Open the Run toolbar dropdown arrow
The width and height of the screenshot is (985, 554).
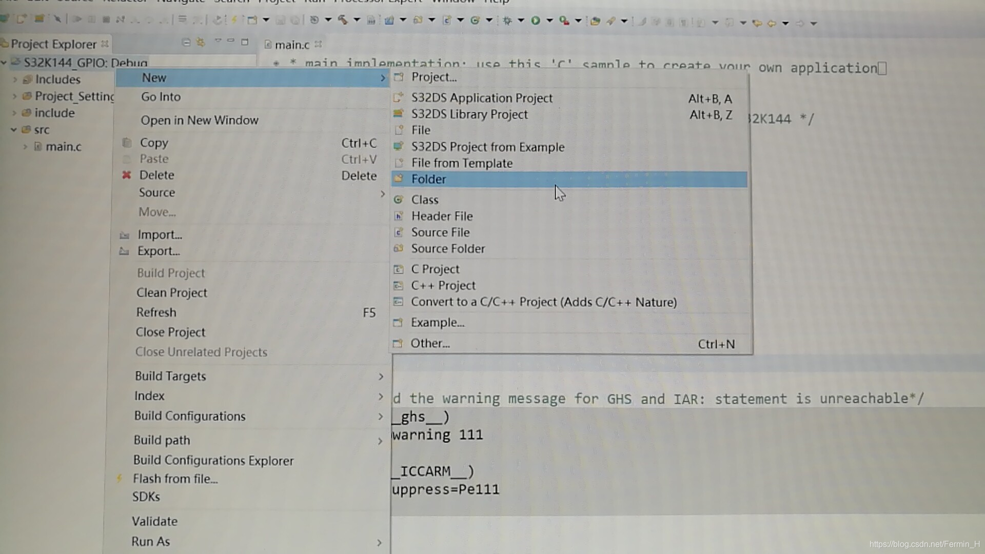549,21
